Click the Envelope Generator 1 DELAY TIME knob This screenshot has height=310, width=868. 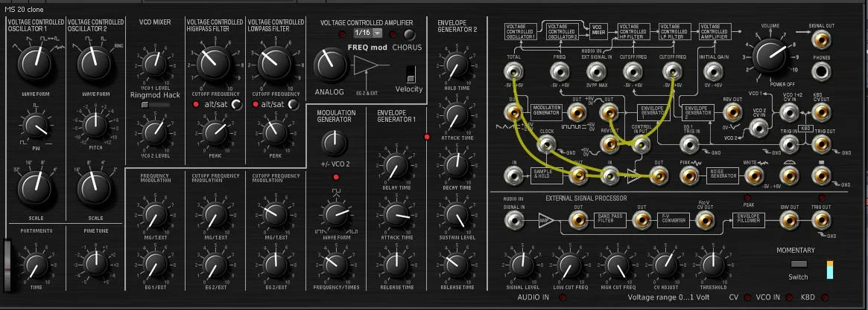395,166
